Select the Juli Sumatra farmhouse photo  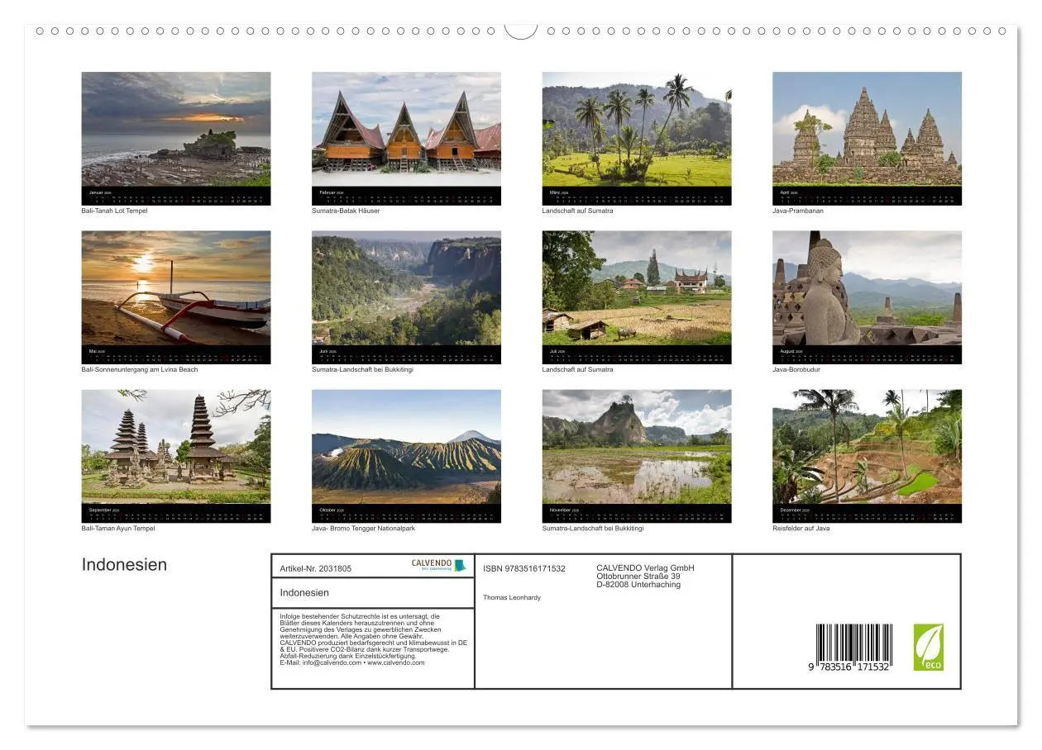point(637,287)
